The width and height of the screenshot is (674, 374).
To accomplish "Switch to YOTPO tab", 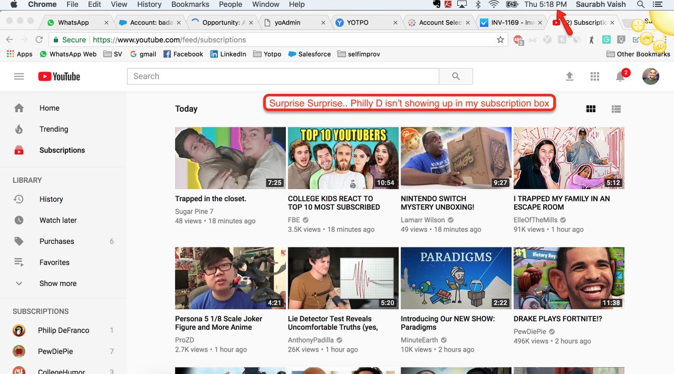I will [x=365, y=22].
